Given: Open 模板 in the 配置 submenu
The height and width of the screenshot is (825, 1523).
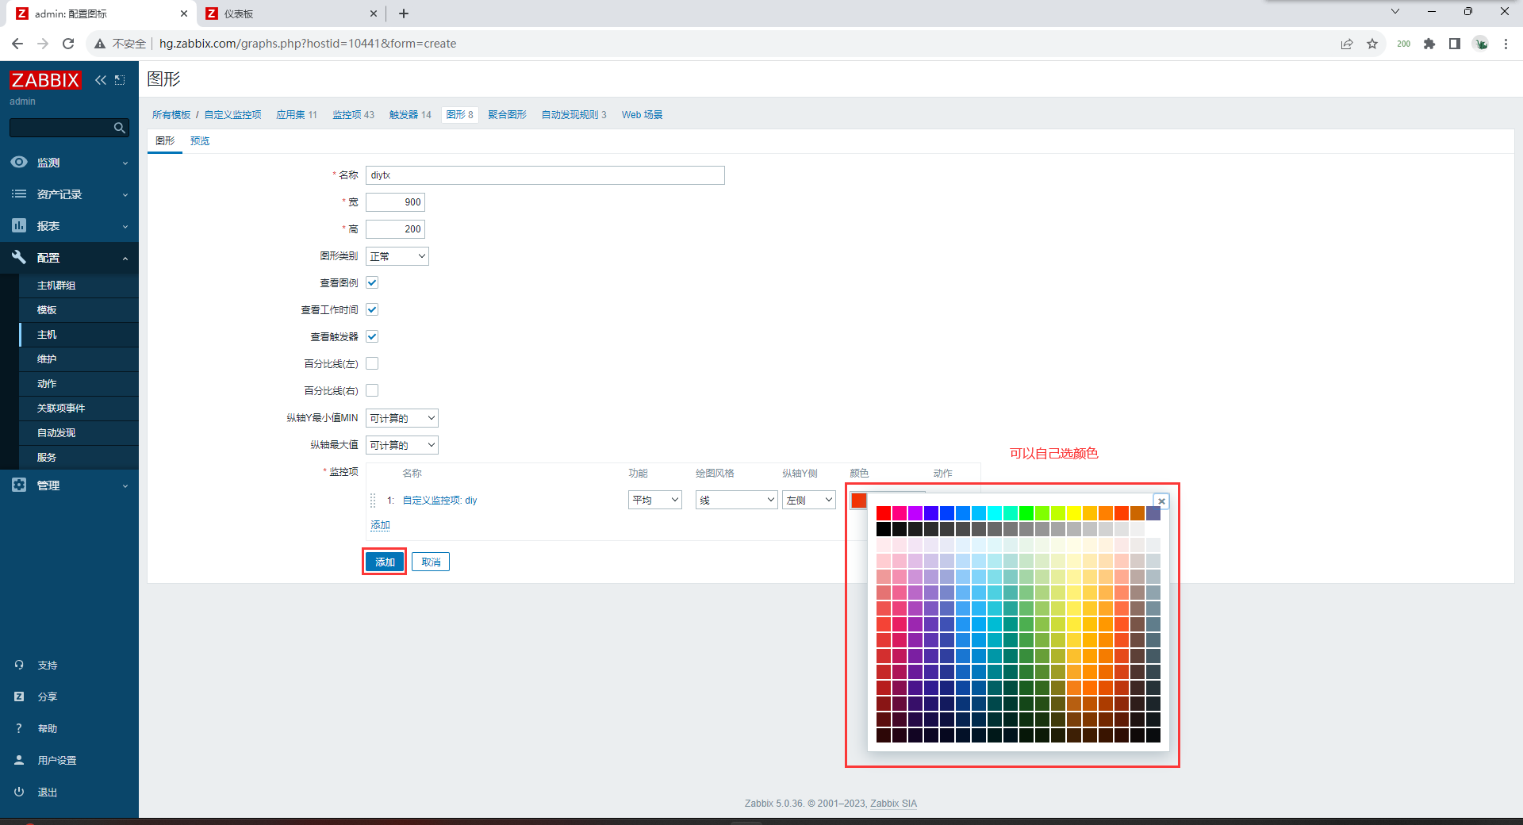Looking at the screenshot, I should point(79,309).
